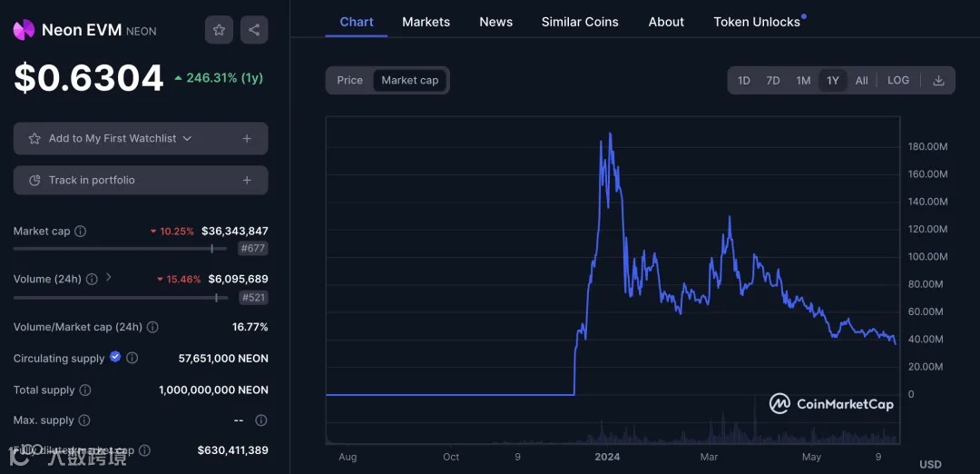Click the plus icon in Track in portfolio
980x474 pixels.
click(x=247, y=180)
